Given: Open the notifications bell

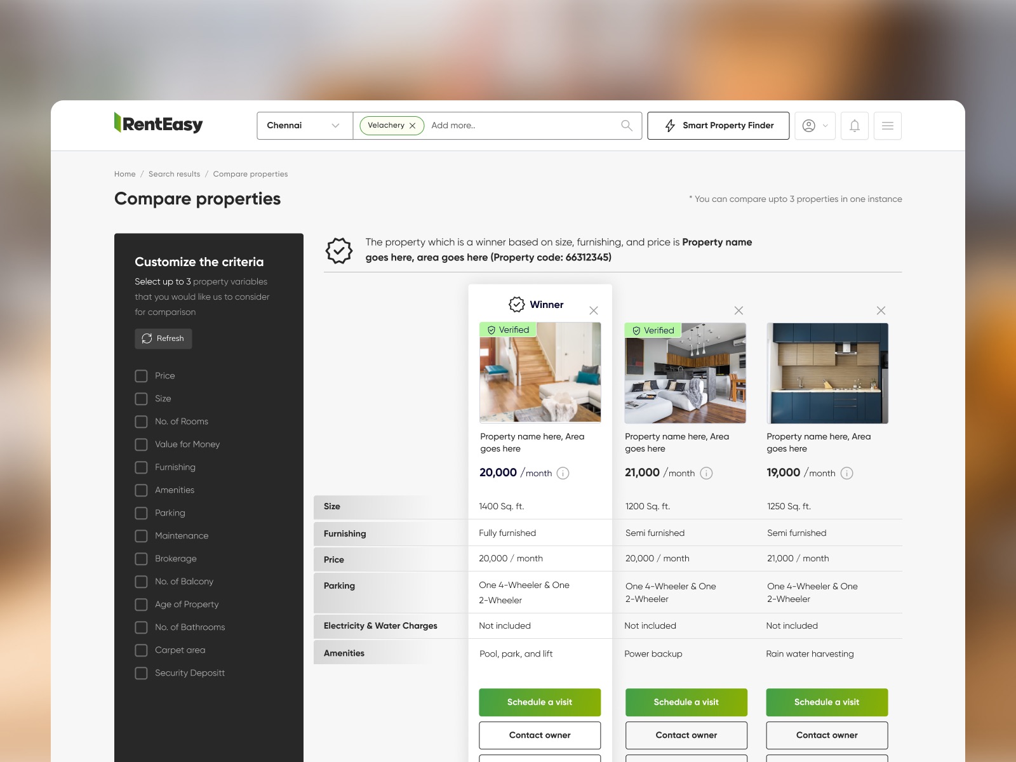Looking at the screenshot, I should 855,126.
